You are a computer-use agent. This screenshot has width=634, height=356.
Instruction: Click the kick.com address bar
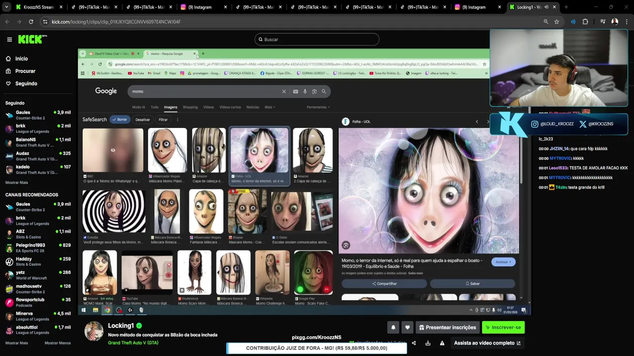pyautogui.click(x=292, y=22)
